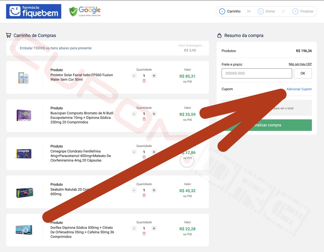Open the Buscopan Composto product image
Image resolution: width=324 pixels, height=252 pixels.
(24, 115)
